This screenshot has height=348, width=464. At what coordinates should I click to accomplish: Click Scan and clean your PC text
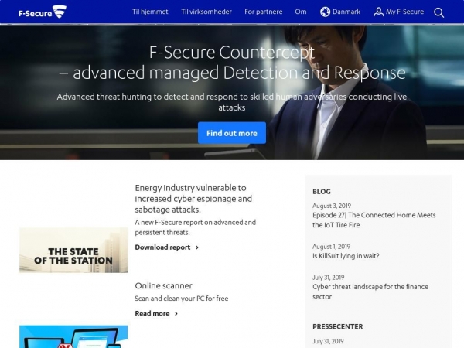pyautogui.click(x=182, y=299)
